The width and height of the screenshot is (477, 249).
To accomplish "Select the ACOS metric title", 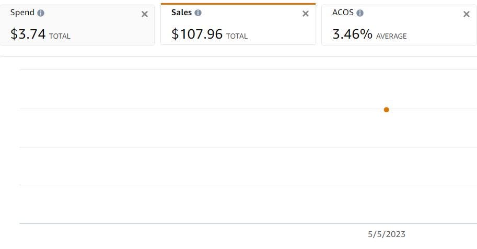I will click(x=343, y=13).
